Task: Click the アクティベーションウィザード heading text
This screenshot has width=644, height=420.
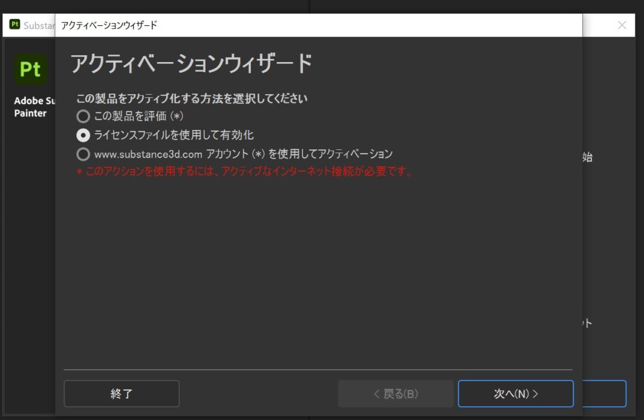Action: coord(191,63)
